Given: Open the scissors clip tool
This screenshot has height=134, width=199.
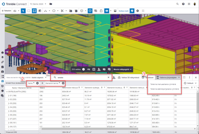Looking at the screenshot, I should (x=62, y=11).
